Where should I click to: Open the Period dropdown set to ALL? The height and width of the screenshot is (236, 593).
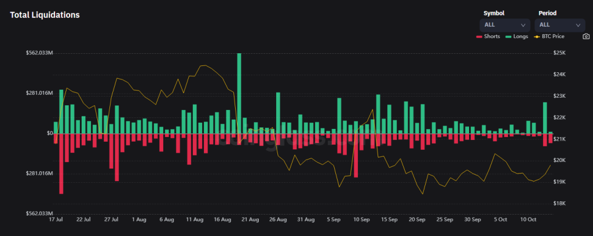coord(560,25)
